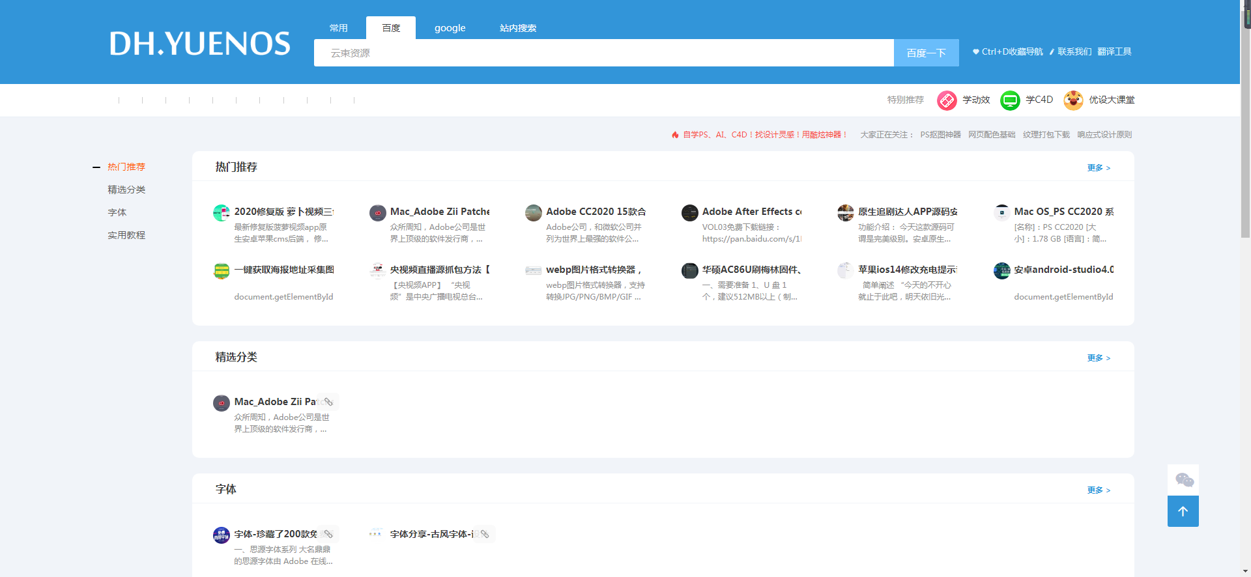
Task: Open the 纹理打包下载 link
Action: tap(1046, 135)
